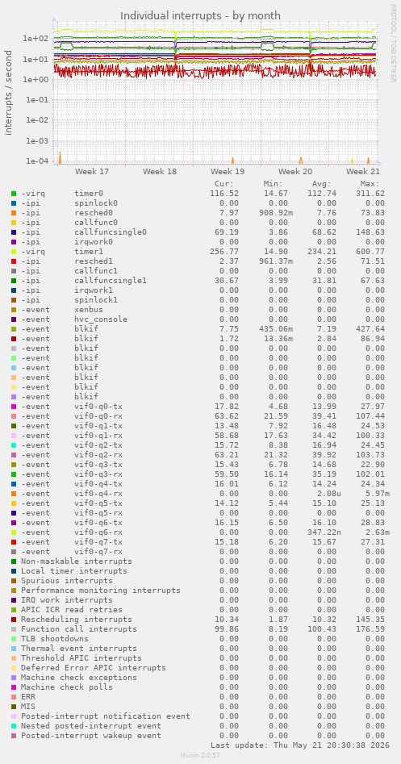Click the cyan Nested posted-interrupt event swatch
Image resolution: width=401 pixels, height=764 pixels.
pyautogui.click(x=14, y=725)
